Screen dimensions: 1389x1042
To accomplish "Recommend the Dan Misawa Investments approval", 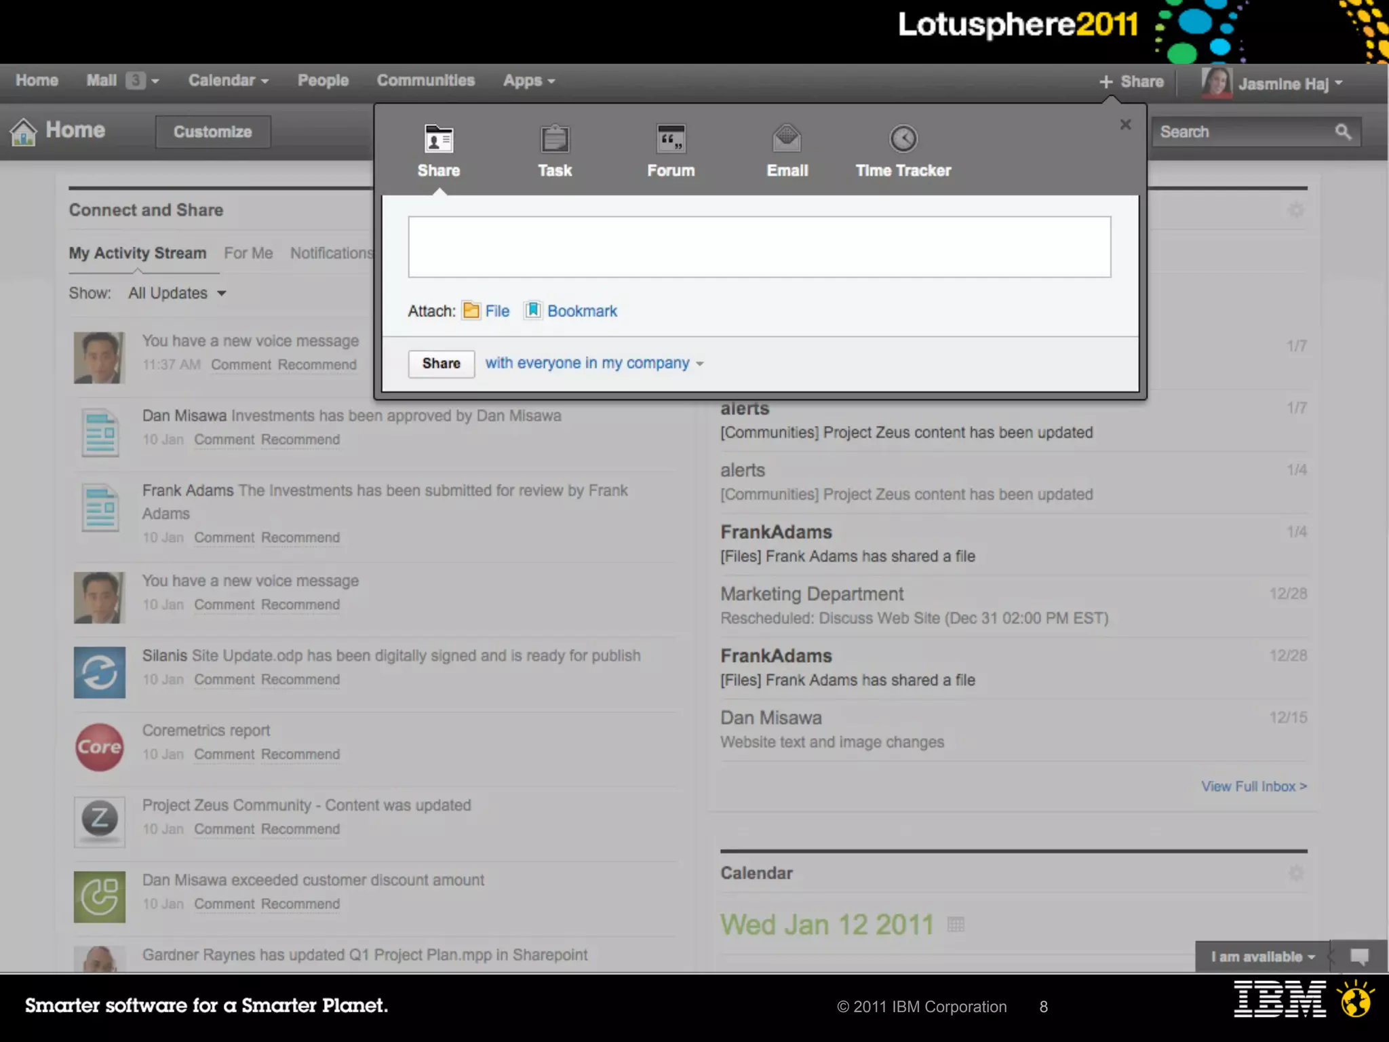I will click(300, 440).
